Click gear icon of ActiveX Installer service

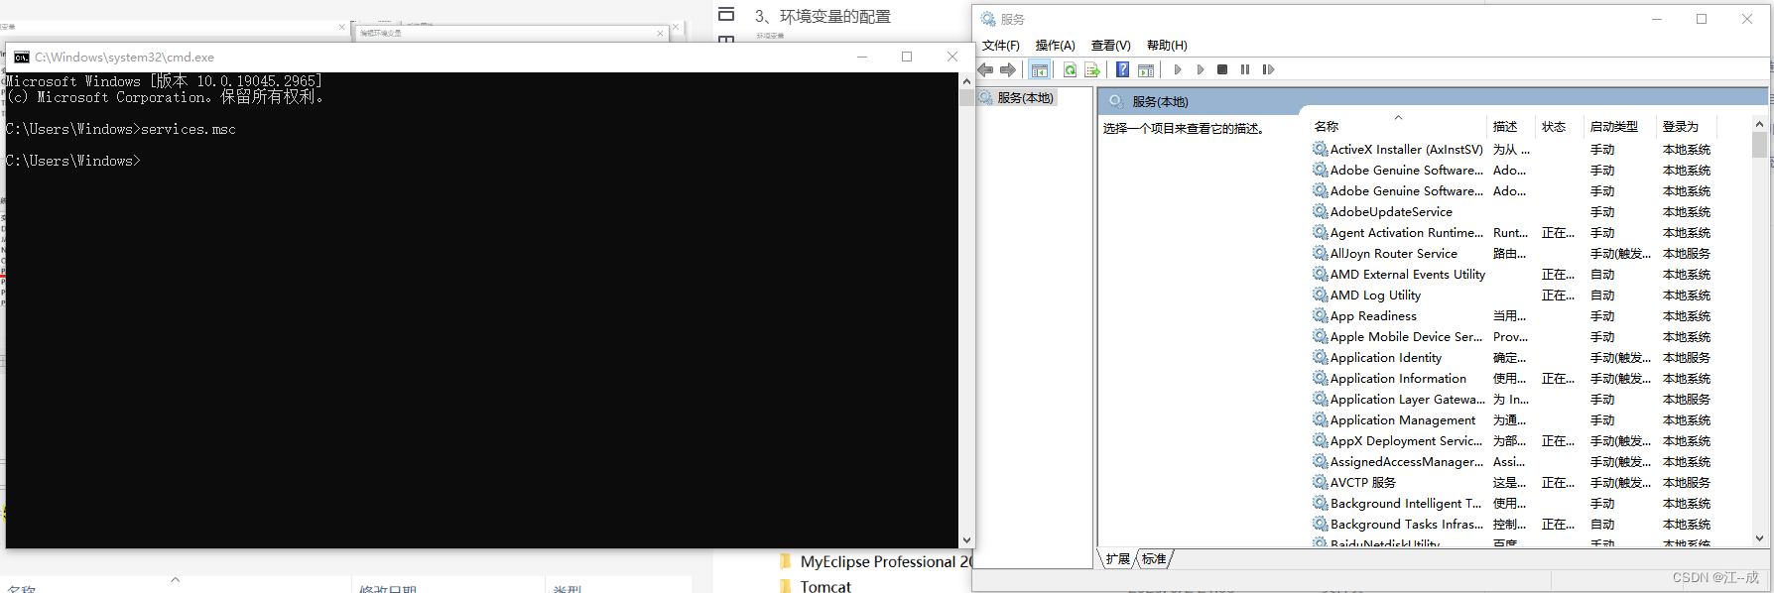[x=1320, y=149]
